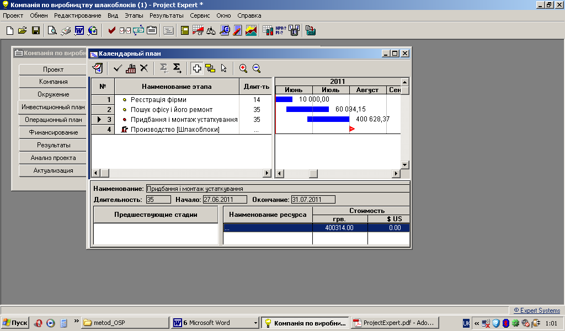Switch to Компания section tab
The image size is (565, 331).
53,82
